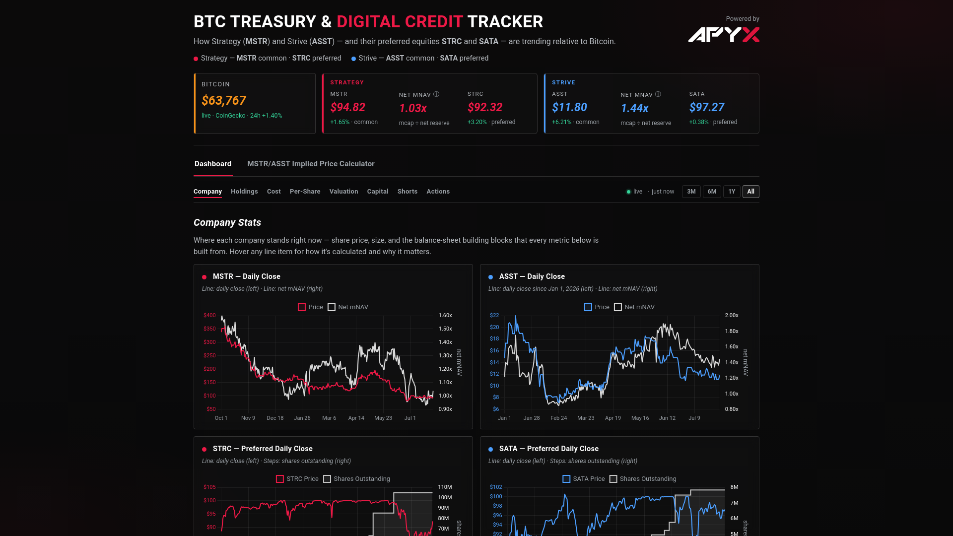Set range to All
This screenshot has height=536, width=953.
[750, 192]
